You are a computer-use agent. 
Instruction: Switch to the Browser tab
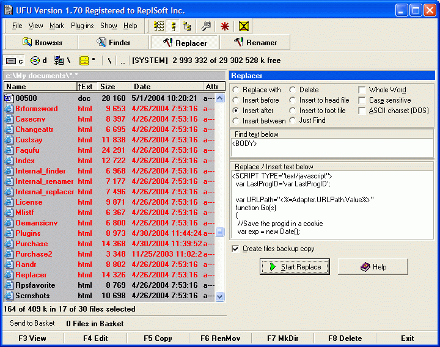(42, 43)
